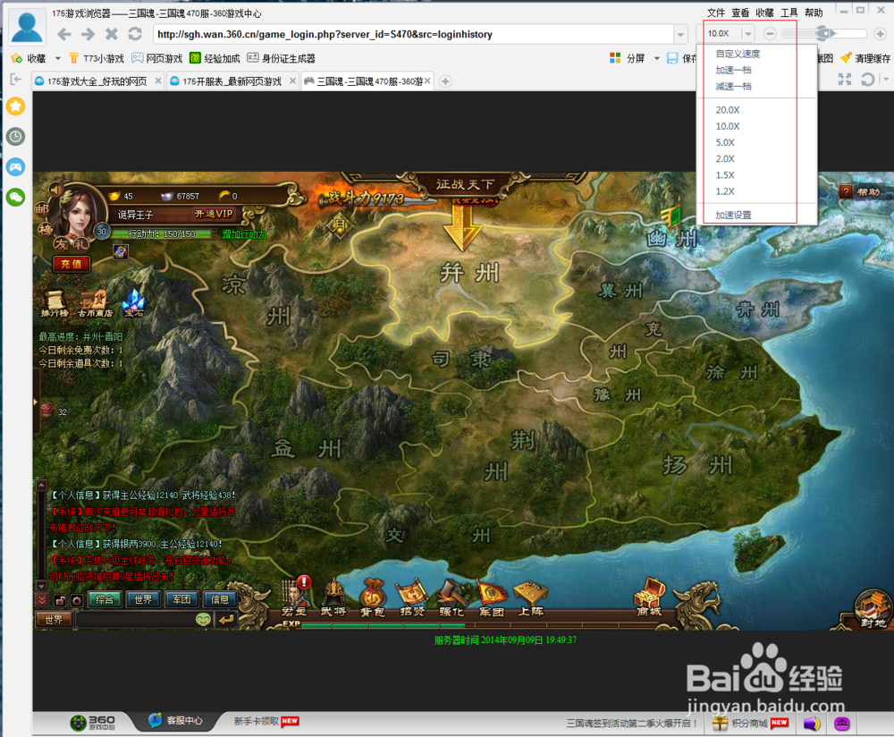The height and width of the screenshot is (737, 894).
Task: Open 宝石 gem icon
Action: tap(134, 302)
